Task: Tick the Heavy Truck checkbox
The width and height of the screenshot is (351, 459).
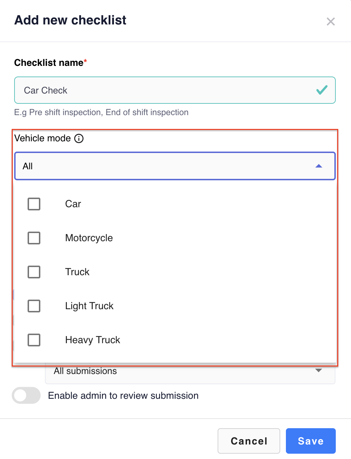Action: click(x=34, y=340)
